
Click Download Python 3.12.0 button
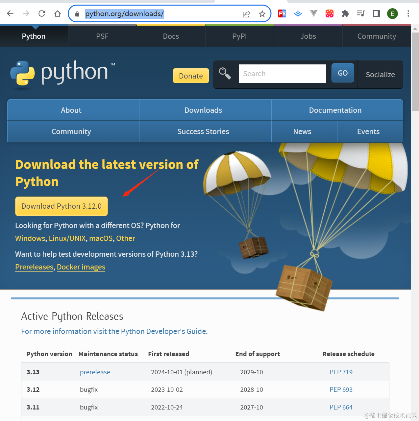tap(62, 206)
